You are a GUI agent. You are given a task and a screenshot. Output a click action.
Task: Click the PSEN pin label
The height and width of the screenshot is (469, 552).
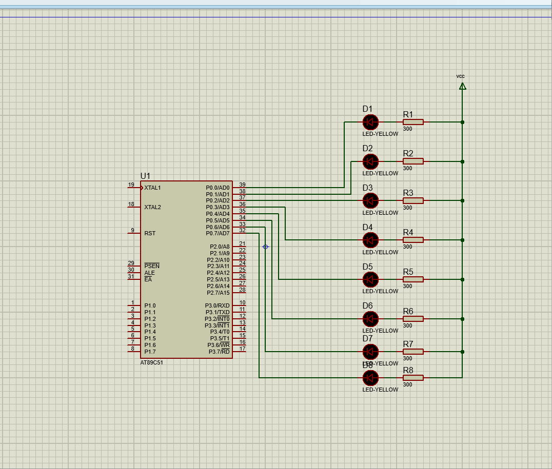pos(152,266)
